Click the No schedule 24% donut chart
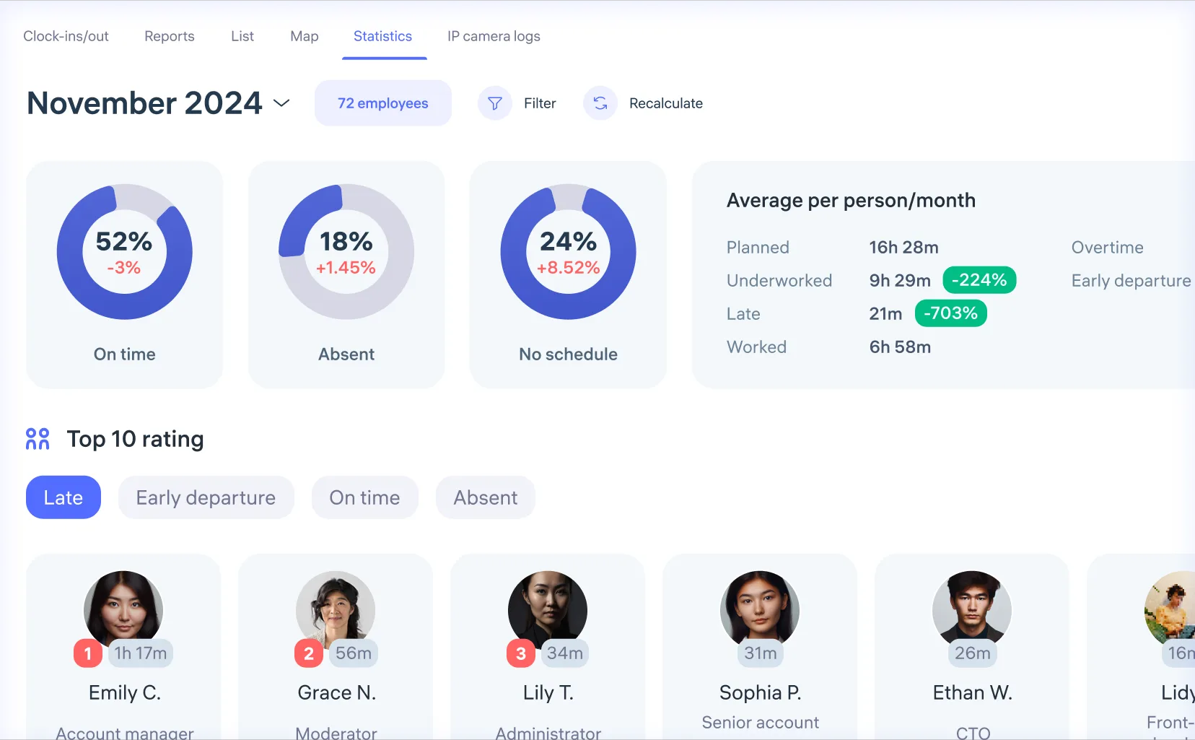Image resolution: width=1195 pixels, height=740 pixels. 569,252
